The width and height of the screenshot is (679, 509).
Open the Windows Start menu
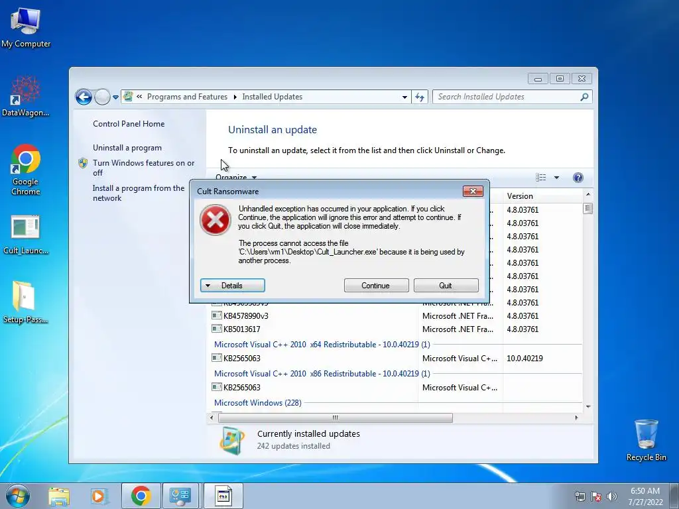pyautogui.click(x=18, y=496)
